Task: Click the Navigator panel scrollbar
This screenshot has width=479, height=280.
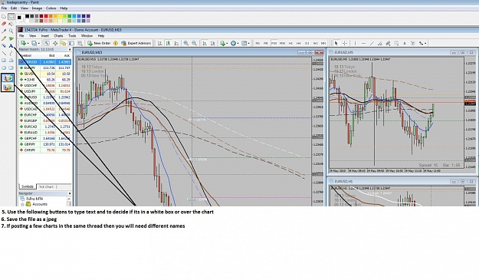Action: [69, 202]
